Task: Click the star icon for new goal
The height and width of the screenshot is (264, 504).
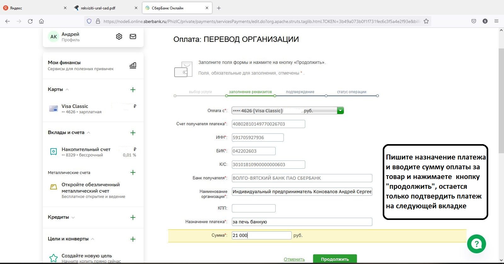Action: pyautogui.click(x=54, y=258)
